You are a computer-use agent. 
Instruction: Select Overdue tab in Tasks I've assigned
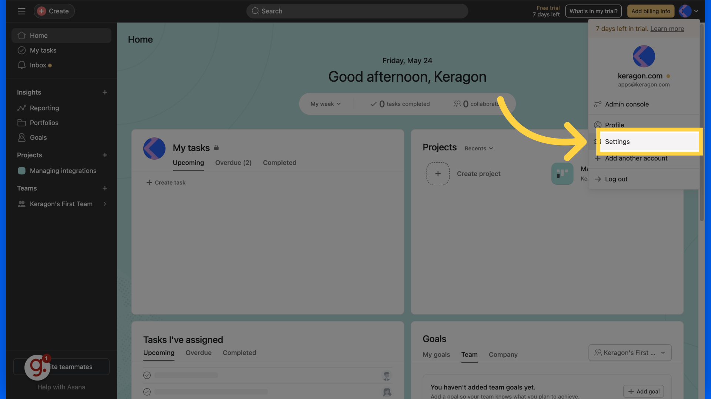[x=198, y=353]
